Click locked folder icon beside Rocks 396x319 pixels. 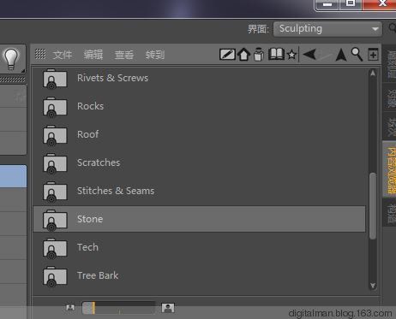(55, 107)
